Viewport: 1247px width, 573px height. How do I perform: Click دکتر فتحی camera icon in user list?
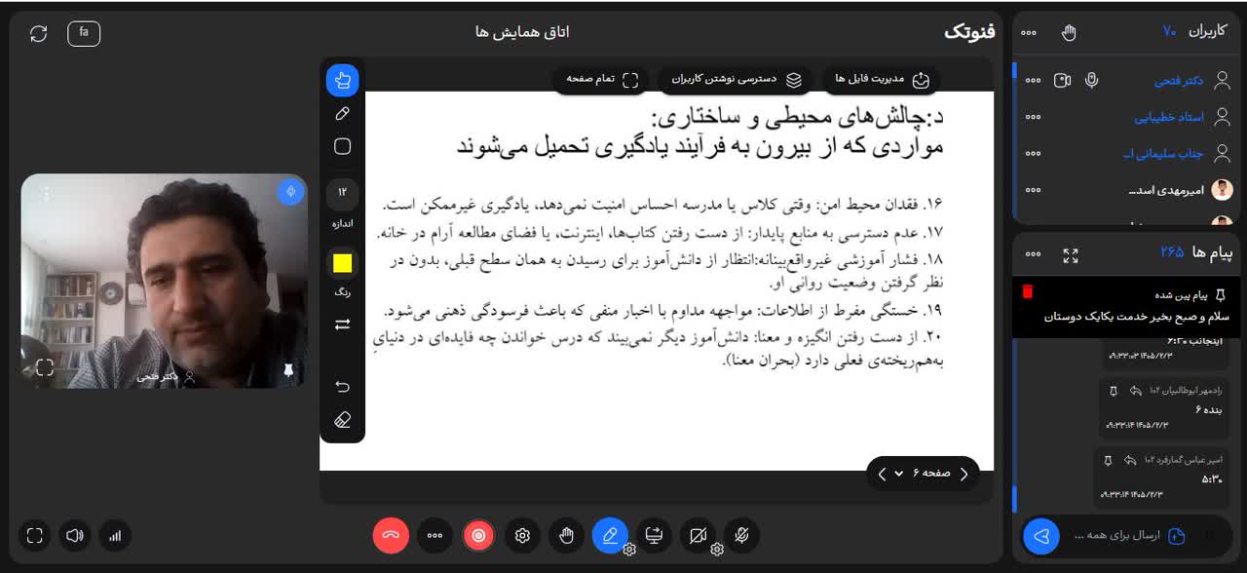(1062, 80)
